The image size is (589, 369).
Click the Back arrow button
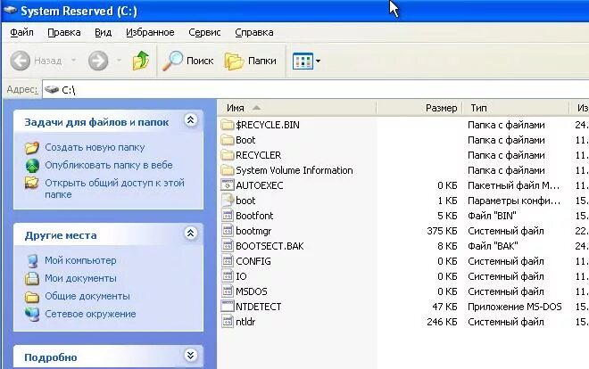pos(20,61)
